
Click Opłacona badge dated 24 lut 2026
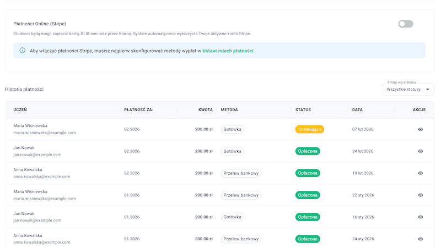308,151
